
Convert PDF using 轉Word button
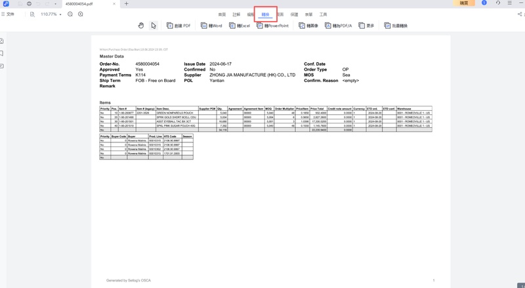click(211, 26)
